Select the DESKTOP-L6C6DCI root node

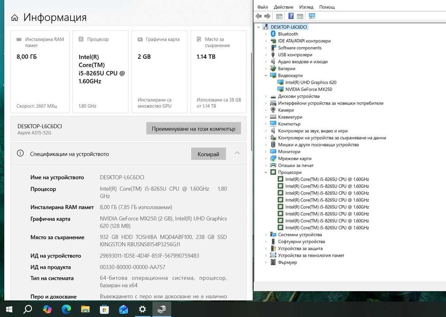[x=289, y=27]
